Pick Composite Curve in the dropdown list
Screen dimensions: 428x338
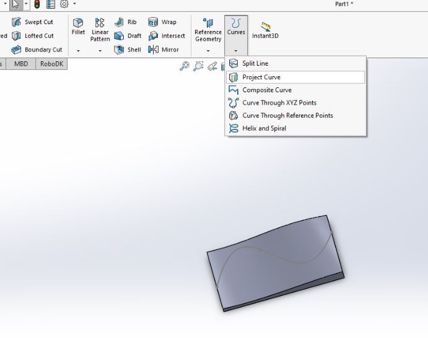[x=266, y=90]
